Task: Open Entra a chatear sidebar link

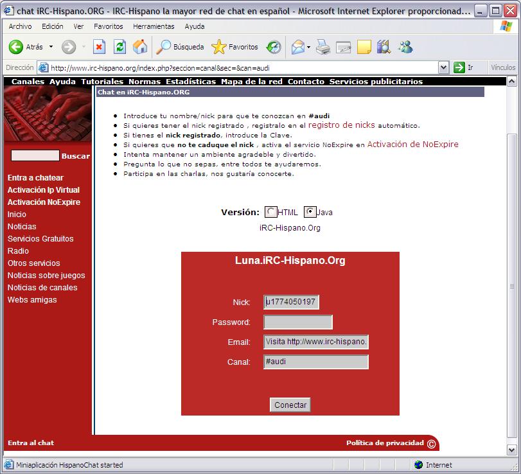Action: (35, 178)
